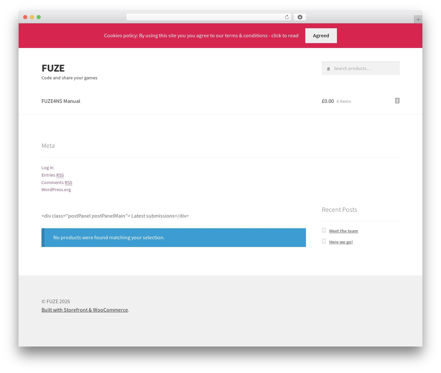Image resolution: width=441 pixels, height=373 pixels.
Task: Click the Recent Posts heading
Action: point(339,210)
